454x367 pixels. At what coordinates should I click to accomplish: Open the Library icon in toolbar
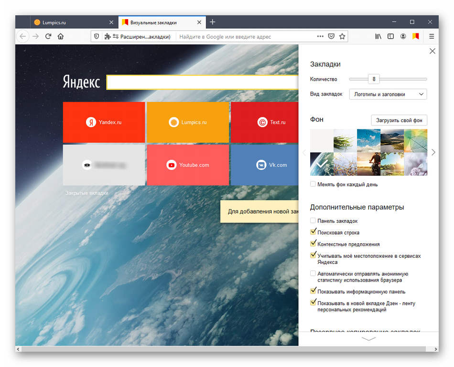pos(378,36)
